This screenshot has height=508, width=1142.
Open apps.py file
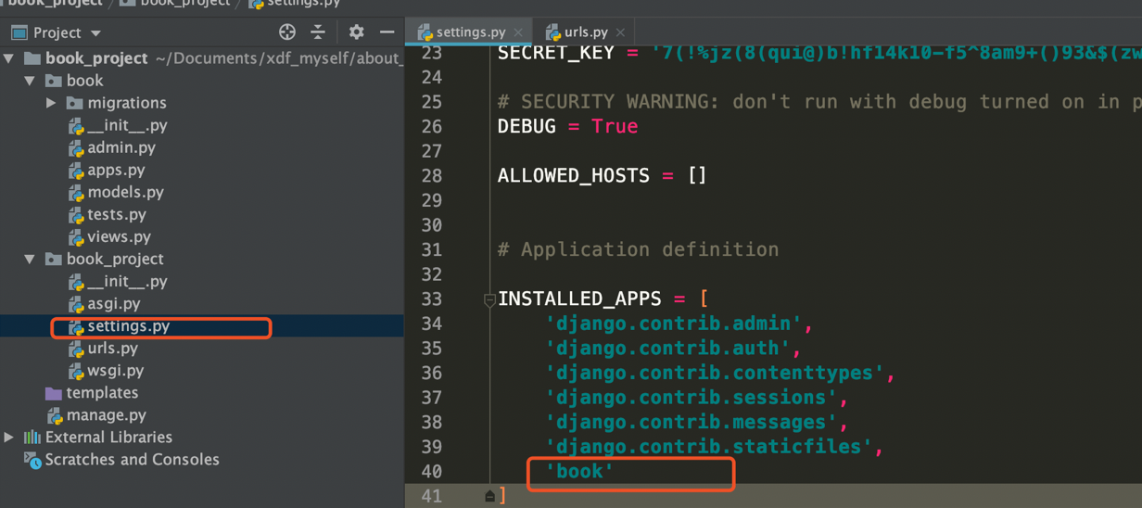[x=116, y=170]
